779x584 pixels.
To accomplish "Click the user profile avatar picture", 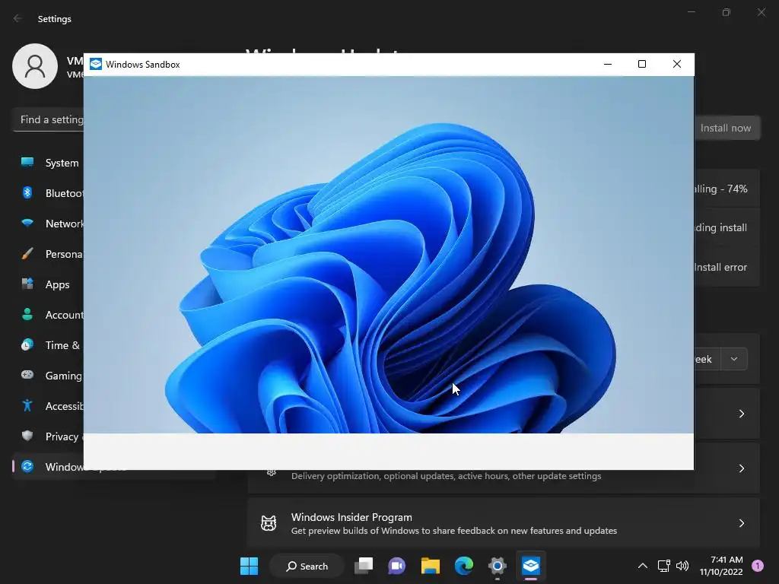I will tap(35, 66).
